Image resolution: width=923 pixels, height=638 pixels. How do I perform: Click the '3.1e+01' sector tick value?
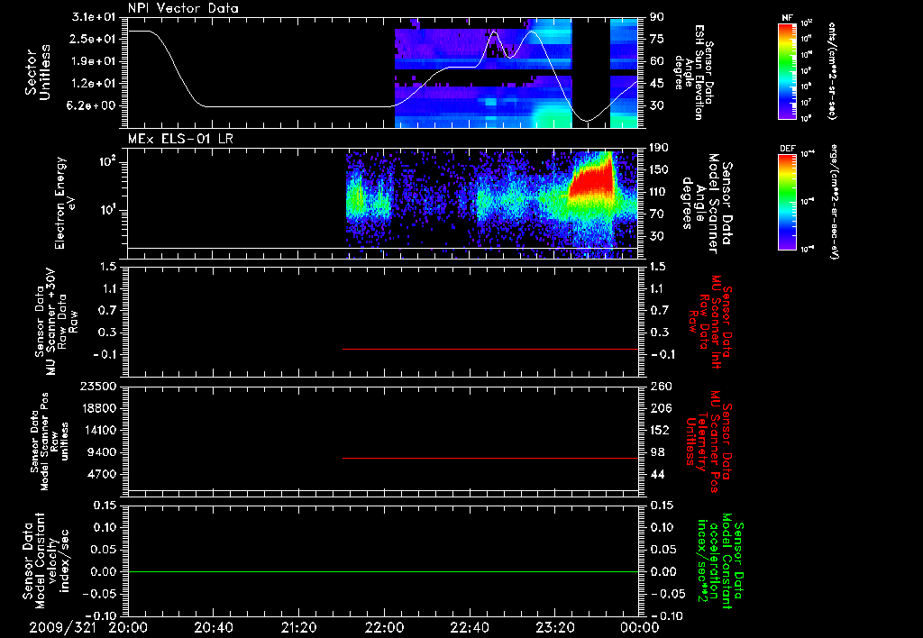tap(94, 17)
